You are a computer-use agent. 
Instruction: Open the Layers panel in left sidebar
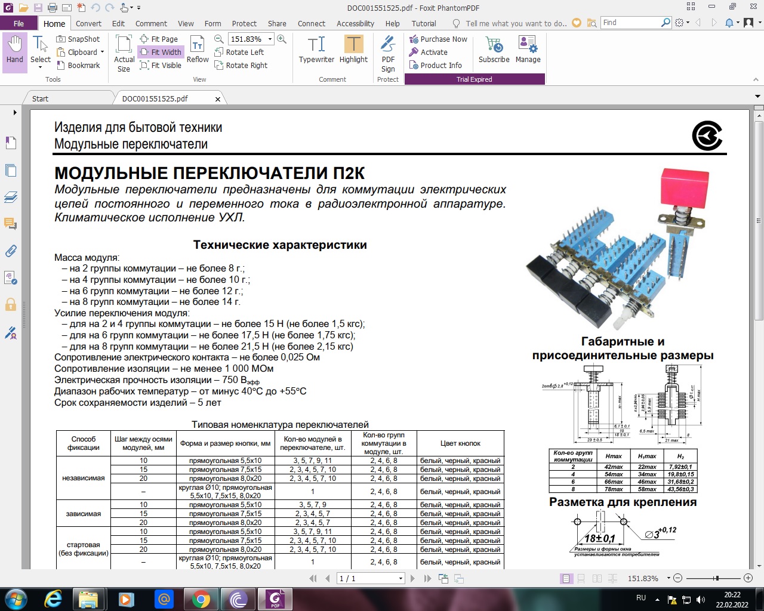tap(11, 197)
